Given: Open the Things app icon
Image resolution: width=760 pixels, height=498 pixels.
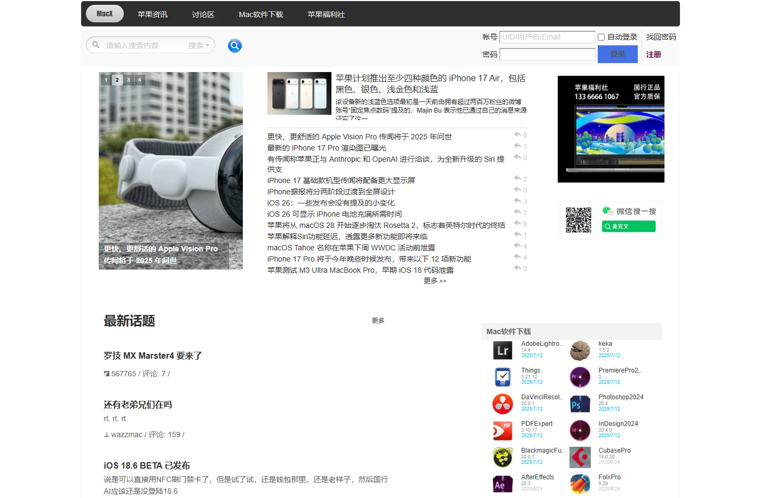Looking at the screenshot, I should pyautogui.click(x=503, y=377).
